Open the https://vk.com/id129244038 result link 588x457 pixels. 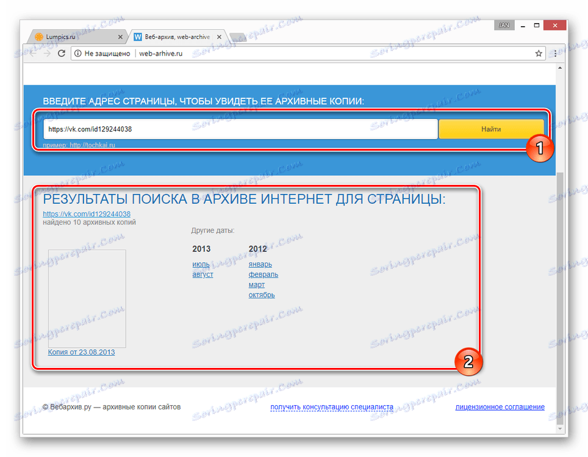(x=87, y=214)
